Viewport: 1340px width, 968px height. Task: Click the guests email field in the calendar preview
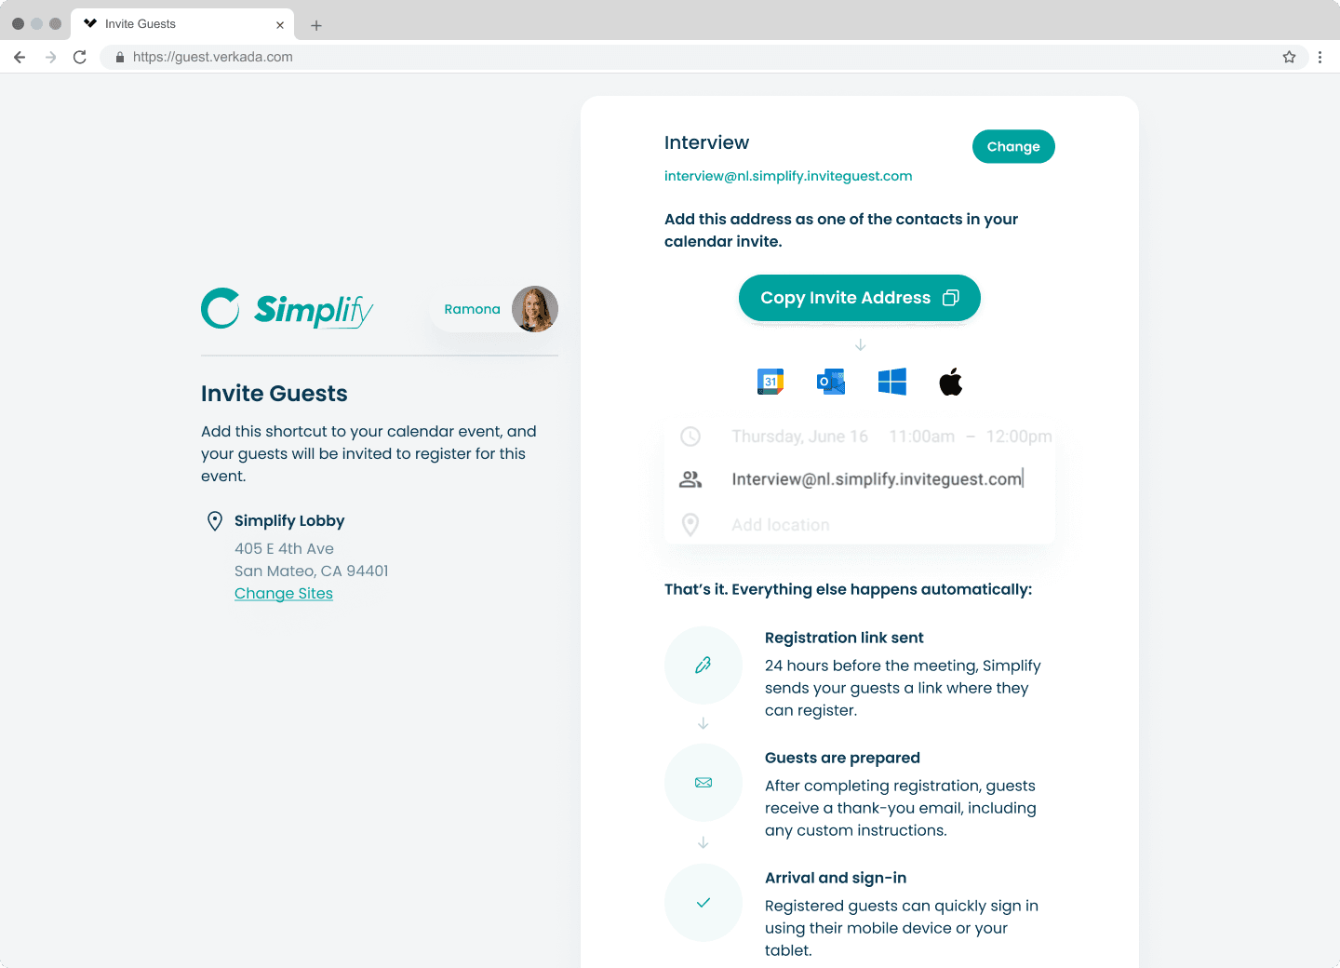[x=876, y=479]
